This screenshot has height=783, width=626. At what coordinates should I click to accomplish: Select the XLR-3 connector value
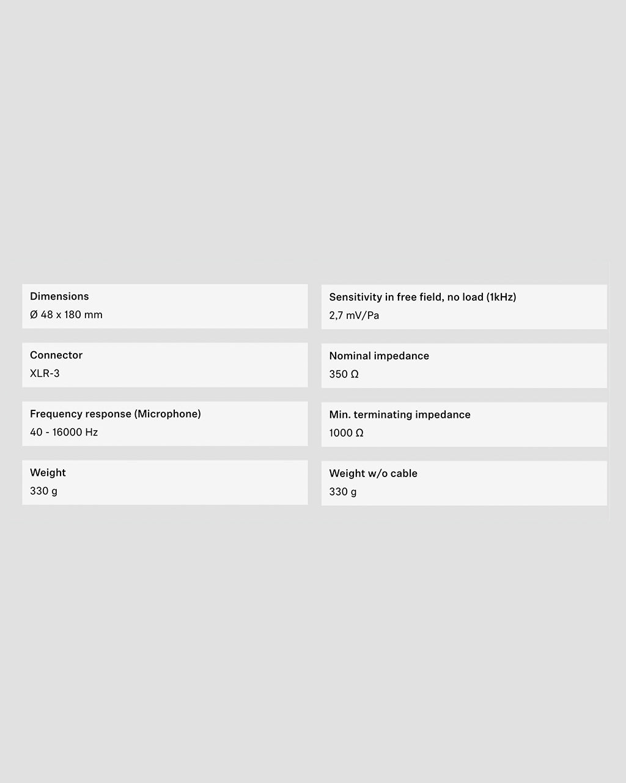pos(45,374)
